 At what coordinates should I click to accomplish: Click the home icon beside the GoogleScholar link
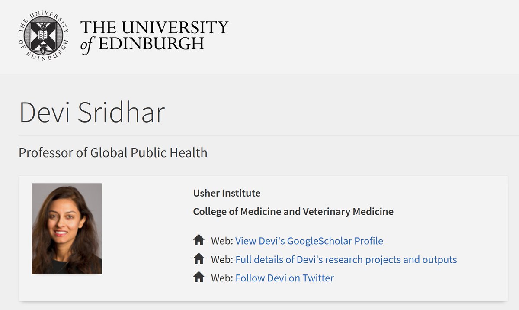pyautogui.click(x=199, y=240)
